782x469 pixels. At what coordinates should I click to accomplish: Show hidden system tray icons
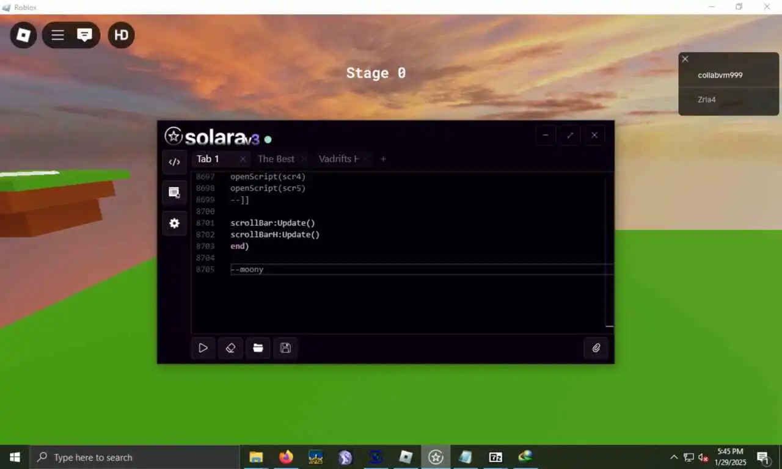point(674,457)
